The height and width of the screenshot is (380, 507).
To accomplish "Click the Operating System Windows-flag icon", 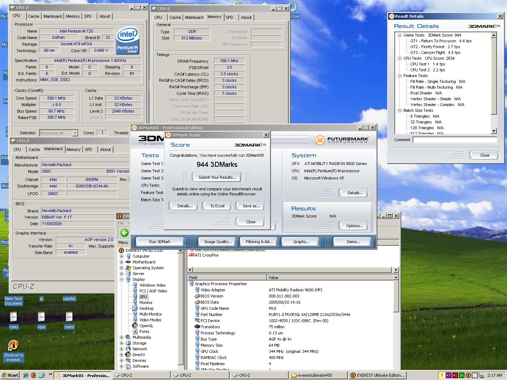I will [128, 268].
